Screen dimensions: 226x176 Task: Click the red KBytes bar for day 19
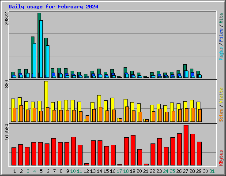pos(133,150)
